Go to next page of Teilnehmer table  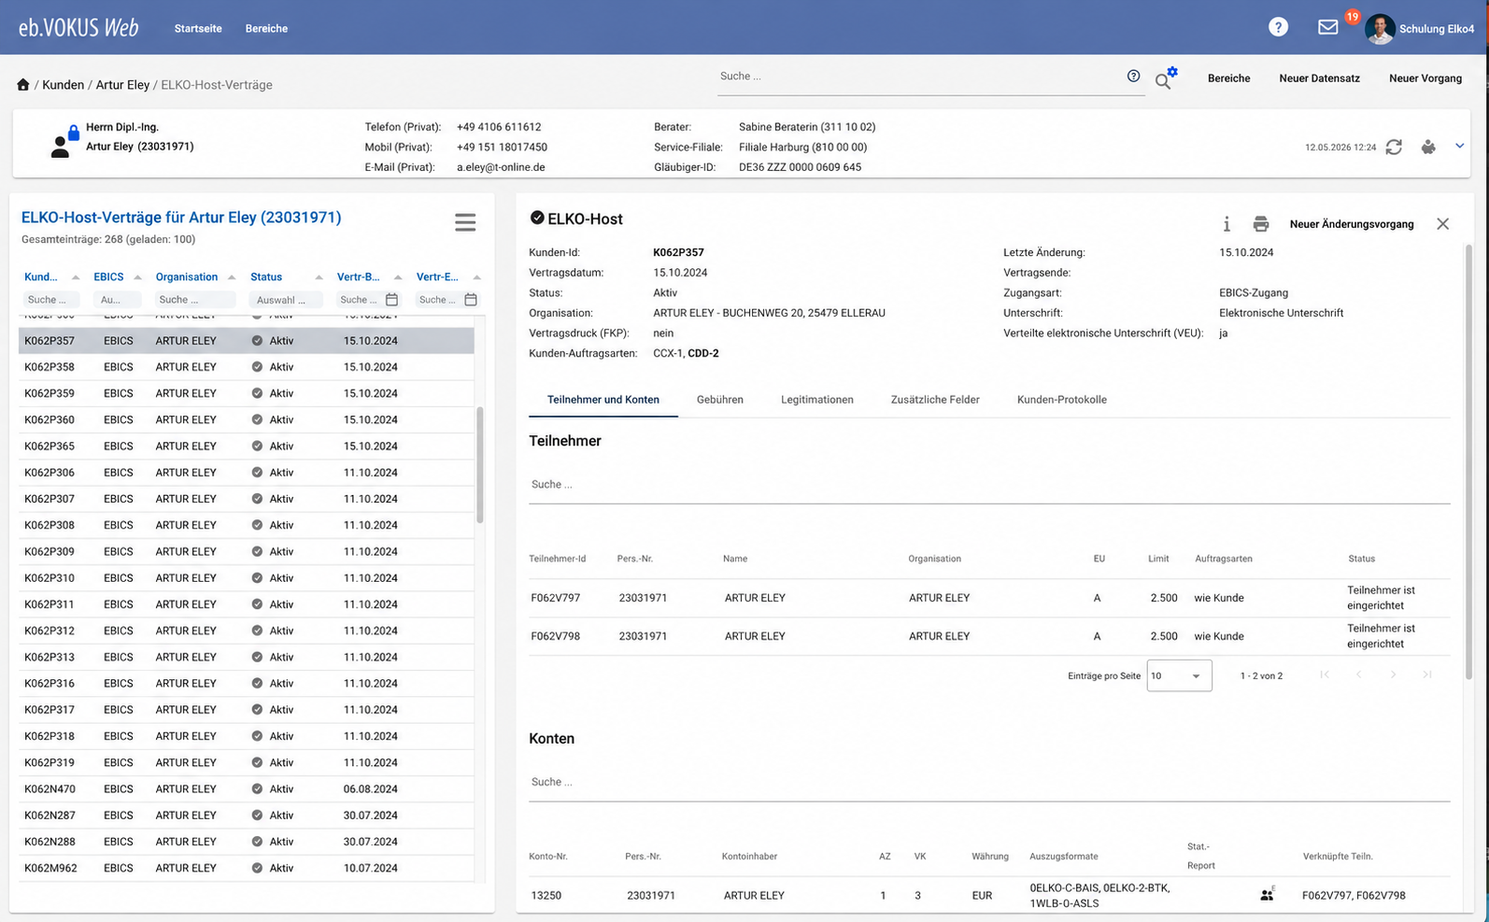(x=1393, y=674)
